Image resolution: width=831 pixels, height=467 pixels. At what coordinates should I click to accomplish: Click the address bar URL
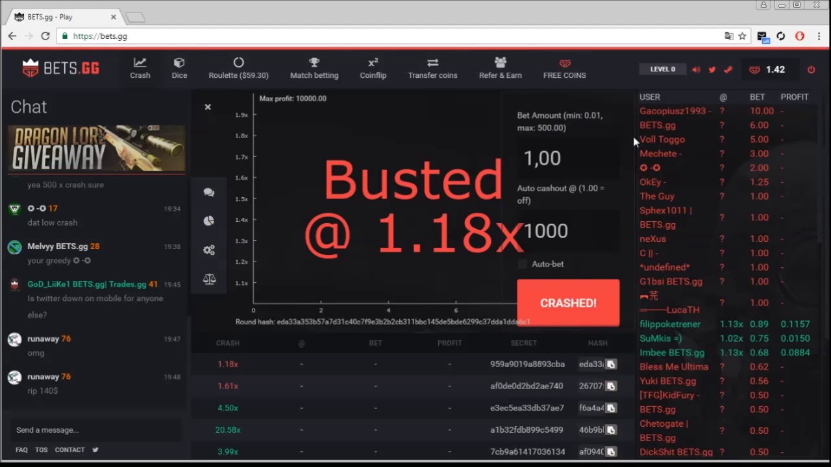click(x=100, y=36)
